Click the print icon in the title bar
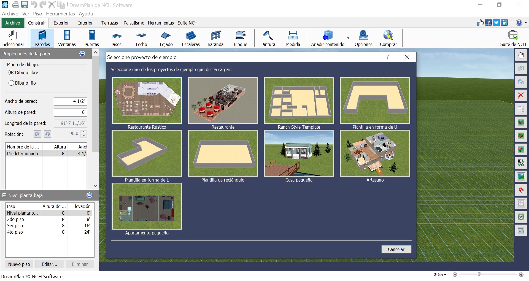This screenshot has height=281, width=529. pyautogui.click(x=16, y=5)
